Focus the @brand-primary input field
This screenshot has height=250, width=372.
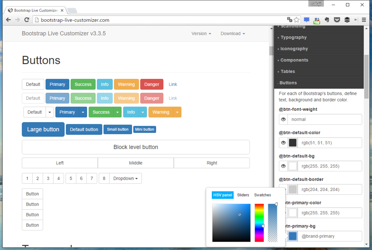(x=330, y=236)
